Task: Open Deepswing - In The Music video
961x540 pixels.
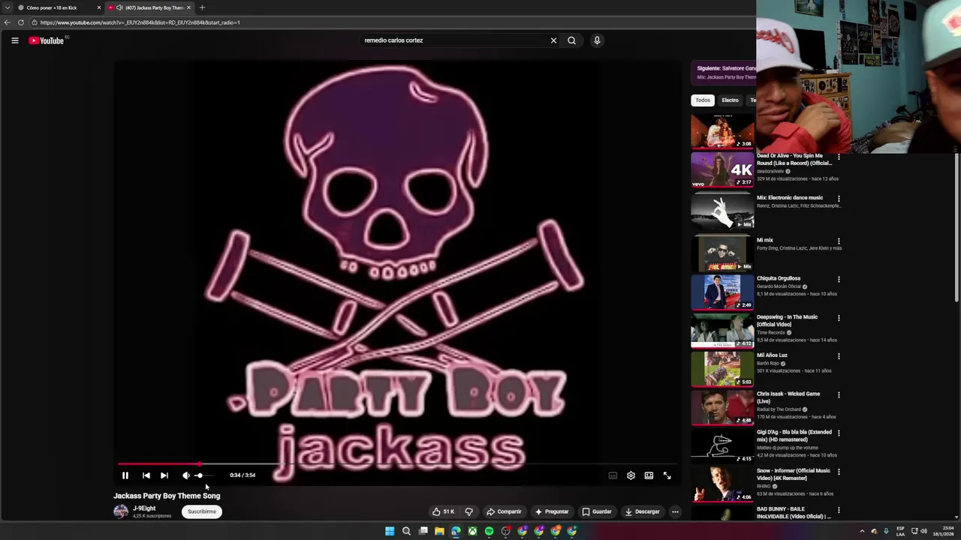Action: point(787,320)
